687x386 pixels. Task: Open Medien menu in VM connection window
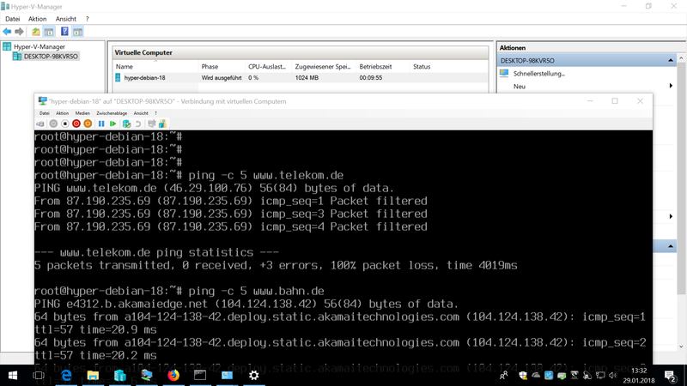point(82,113)
